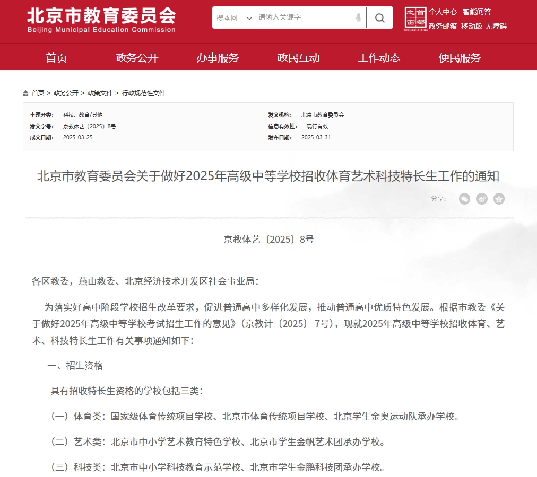The width and height of the screenshot is (537, 477).
Task: Click 行政规范性文件 in the breadcrumb
Action: click(143, 93)
